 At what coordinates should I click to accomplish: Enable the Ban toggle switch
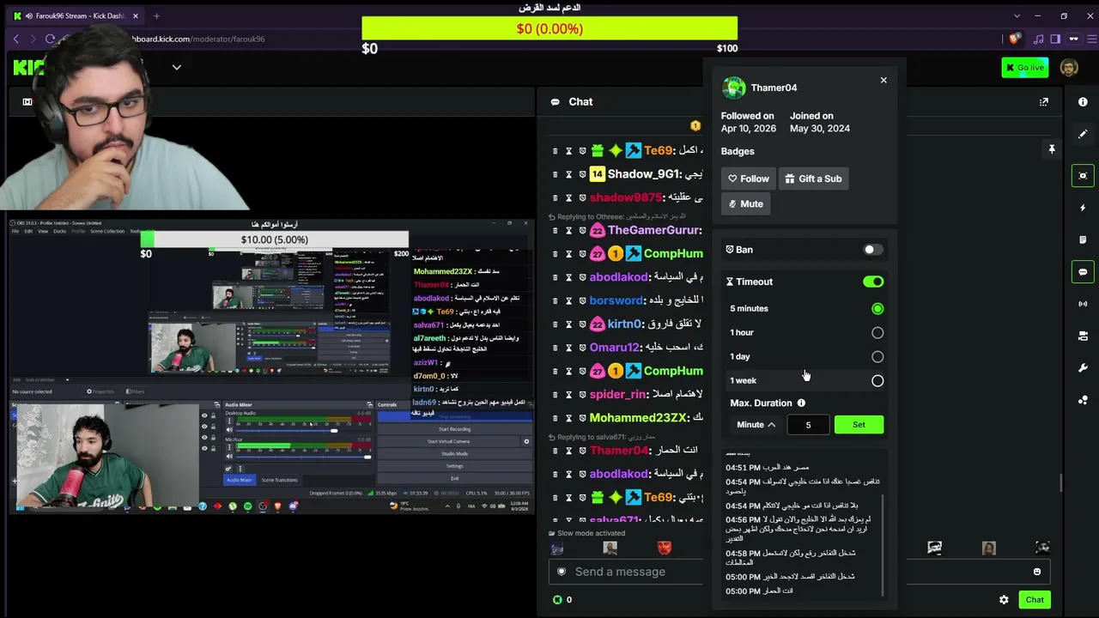coord(872,250)
